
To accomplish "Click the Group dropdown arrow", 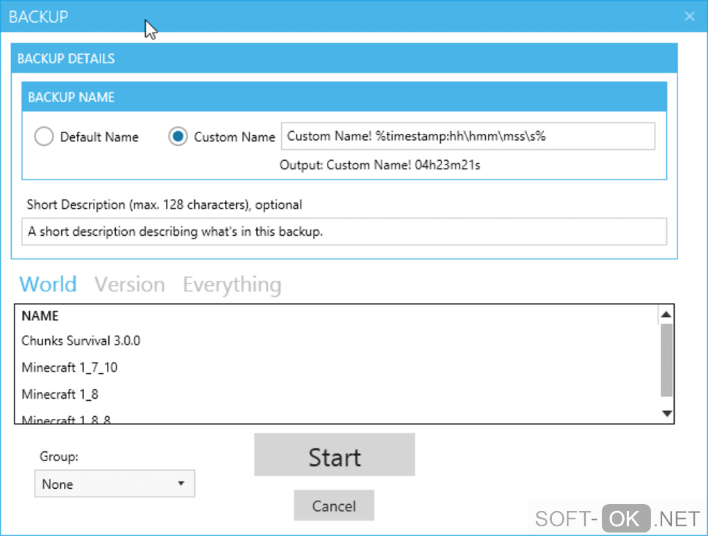I will (181, 484).
